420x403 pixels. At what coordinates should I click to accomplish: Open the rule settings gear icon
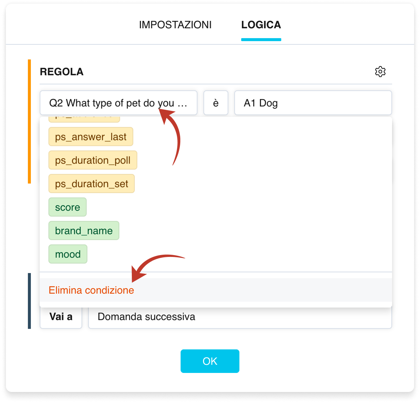click(380, 72)
